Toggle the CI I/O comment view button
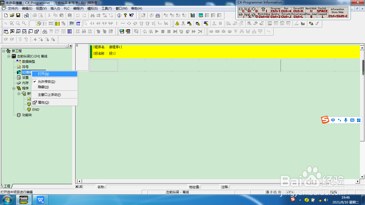 pyautogui.click(x=78, y=23)
